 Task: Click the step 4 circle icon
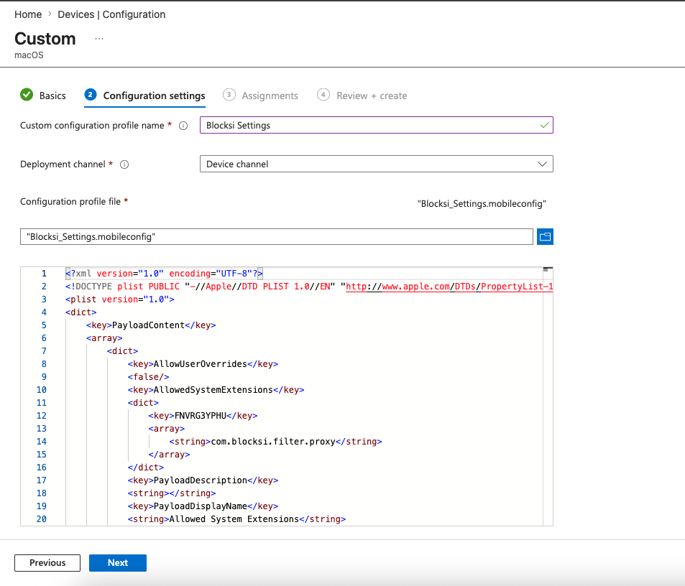(323, 95)
